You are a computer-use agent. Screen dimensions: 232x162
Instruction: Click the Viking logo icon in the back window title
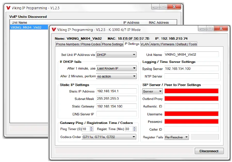[8, 8]
